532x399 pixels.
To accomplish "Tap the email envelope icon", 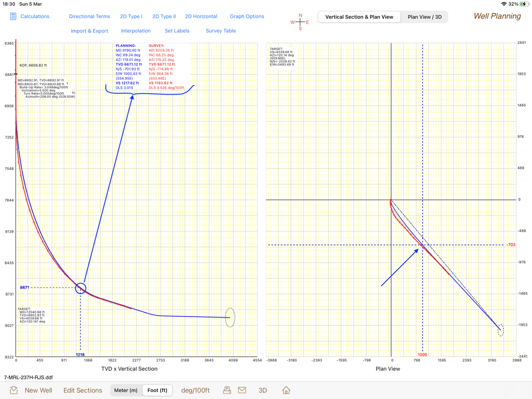I will tap(242, 390).
